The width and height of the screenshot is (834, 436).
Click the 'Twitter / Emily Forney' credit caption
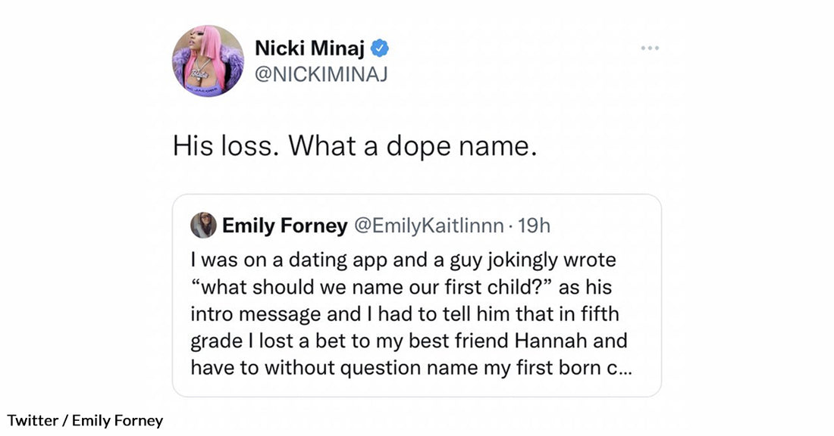coord(85,420)
